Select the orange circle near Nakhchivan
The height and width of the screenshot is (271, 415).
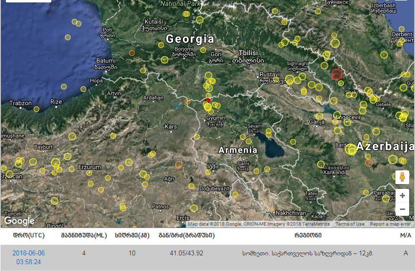[271, 209]
